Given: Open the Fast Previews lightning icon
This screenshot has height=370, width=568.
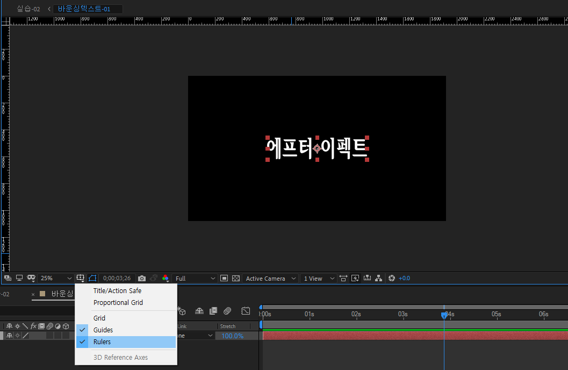Looking at the screenshot, I should (x=355, y=279).
